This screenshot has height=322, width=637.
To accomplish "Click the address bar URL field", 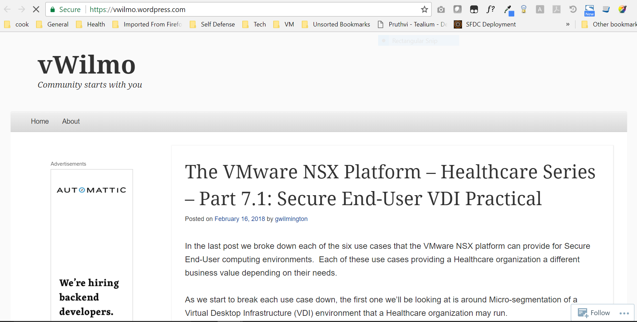I will [253, 10].
